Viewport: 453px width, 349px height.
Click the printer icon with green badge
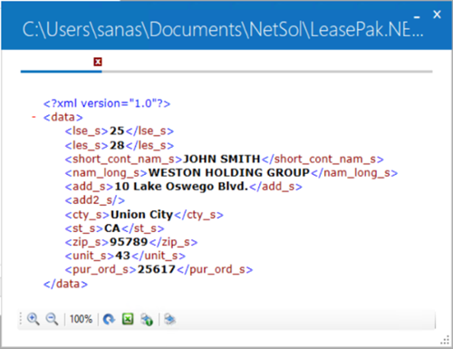pyautogui.click(x=147, y=319)
